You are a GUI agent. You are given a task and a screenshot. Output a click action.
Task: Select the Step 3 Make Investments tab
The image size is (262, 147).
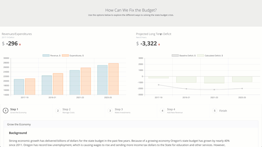[x=131, y=111]
